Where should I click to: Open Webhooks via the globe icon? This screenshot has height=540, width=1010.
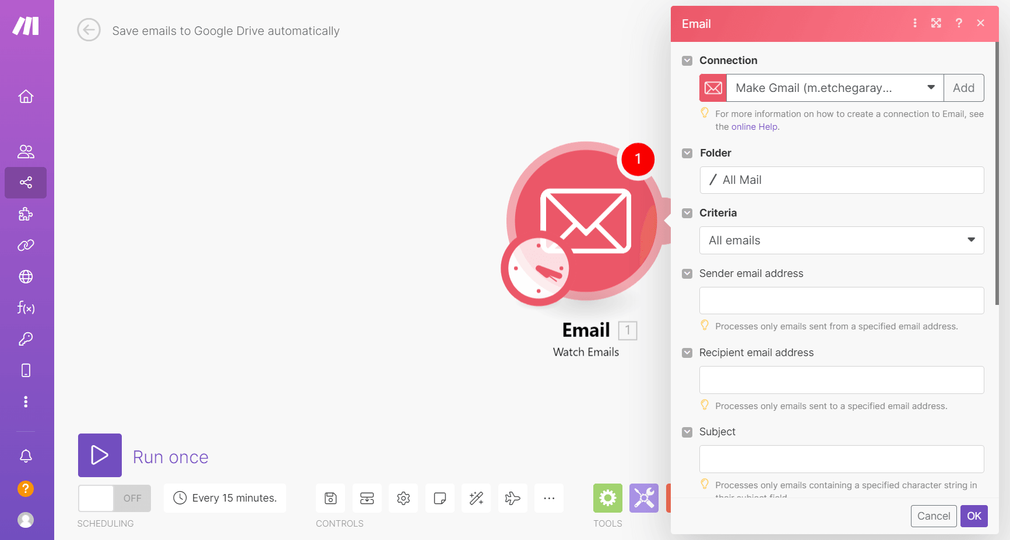(x=26, y=276)
